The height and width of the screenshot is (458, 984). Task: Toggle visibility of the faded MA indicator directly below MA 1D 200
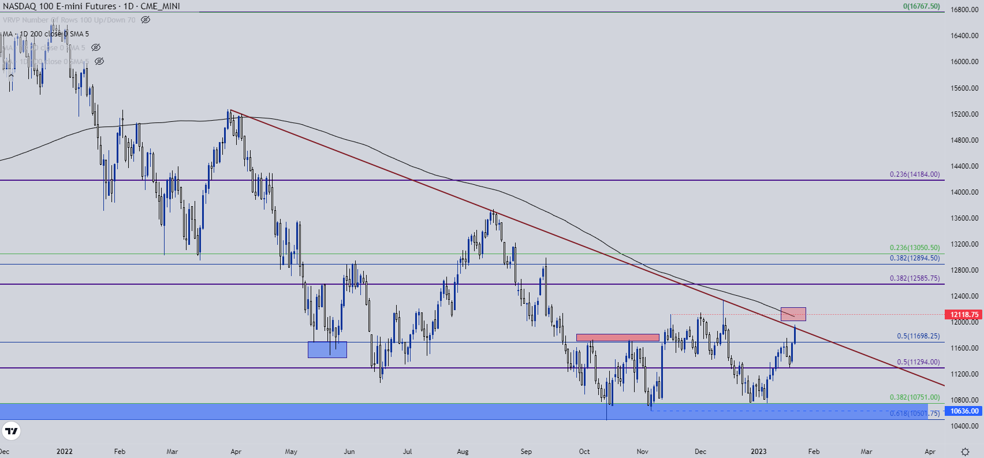(96, 47)
